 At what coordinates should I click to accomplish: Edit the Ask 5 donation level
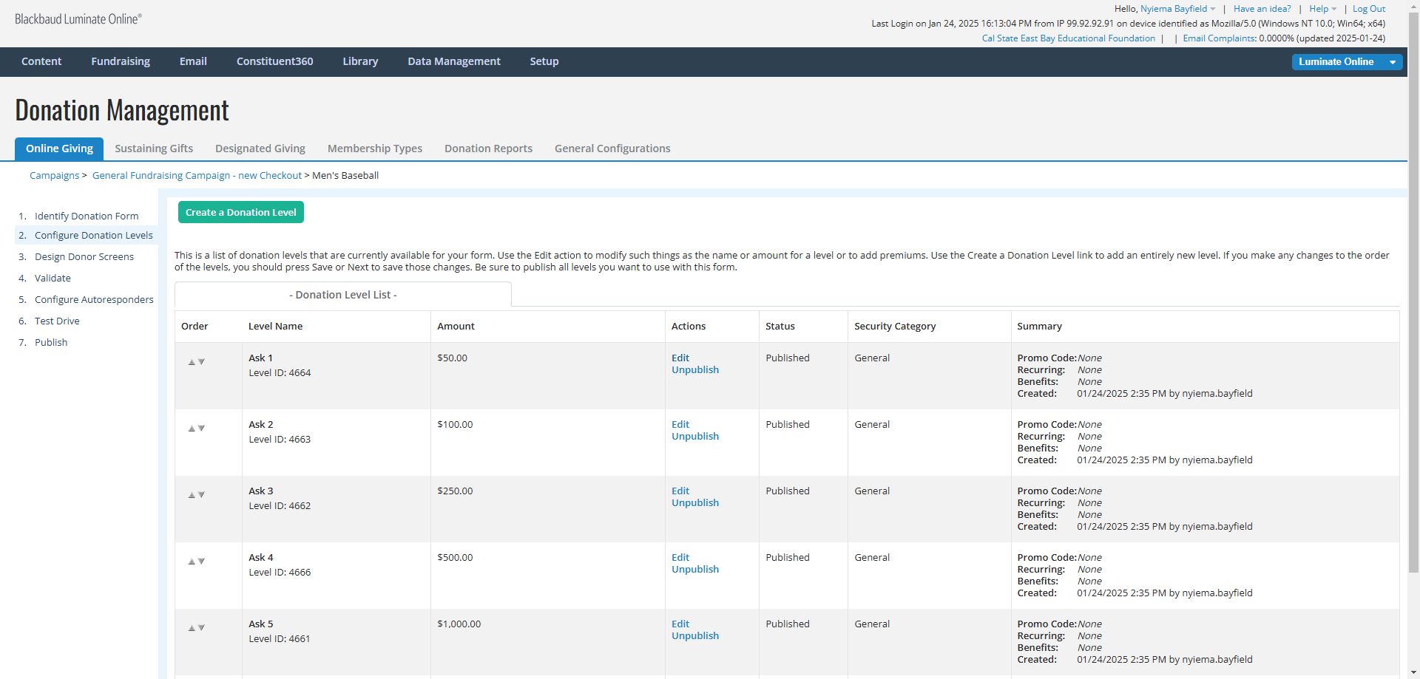(680, 624)
